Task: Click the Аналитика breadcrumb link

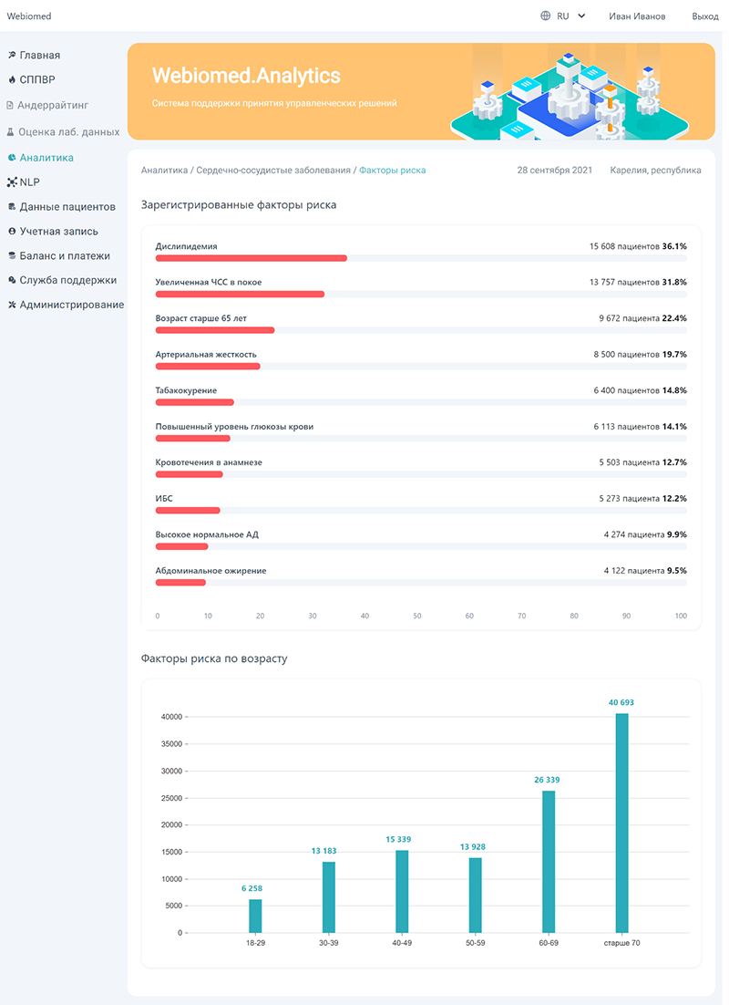Action: tap(164, 171)
